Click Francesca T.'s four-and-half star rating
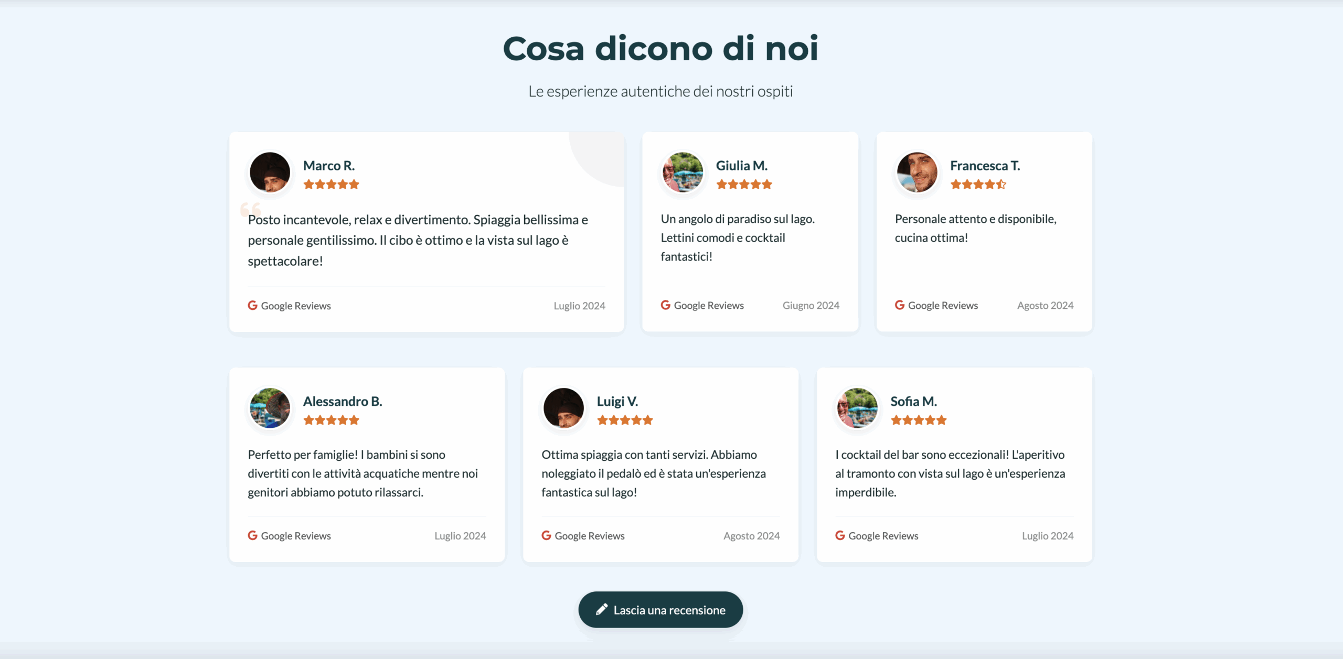The height and width of the screenshot is (659, 1343). pyautogui.click(x=978, y=184)
